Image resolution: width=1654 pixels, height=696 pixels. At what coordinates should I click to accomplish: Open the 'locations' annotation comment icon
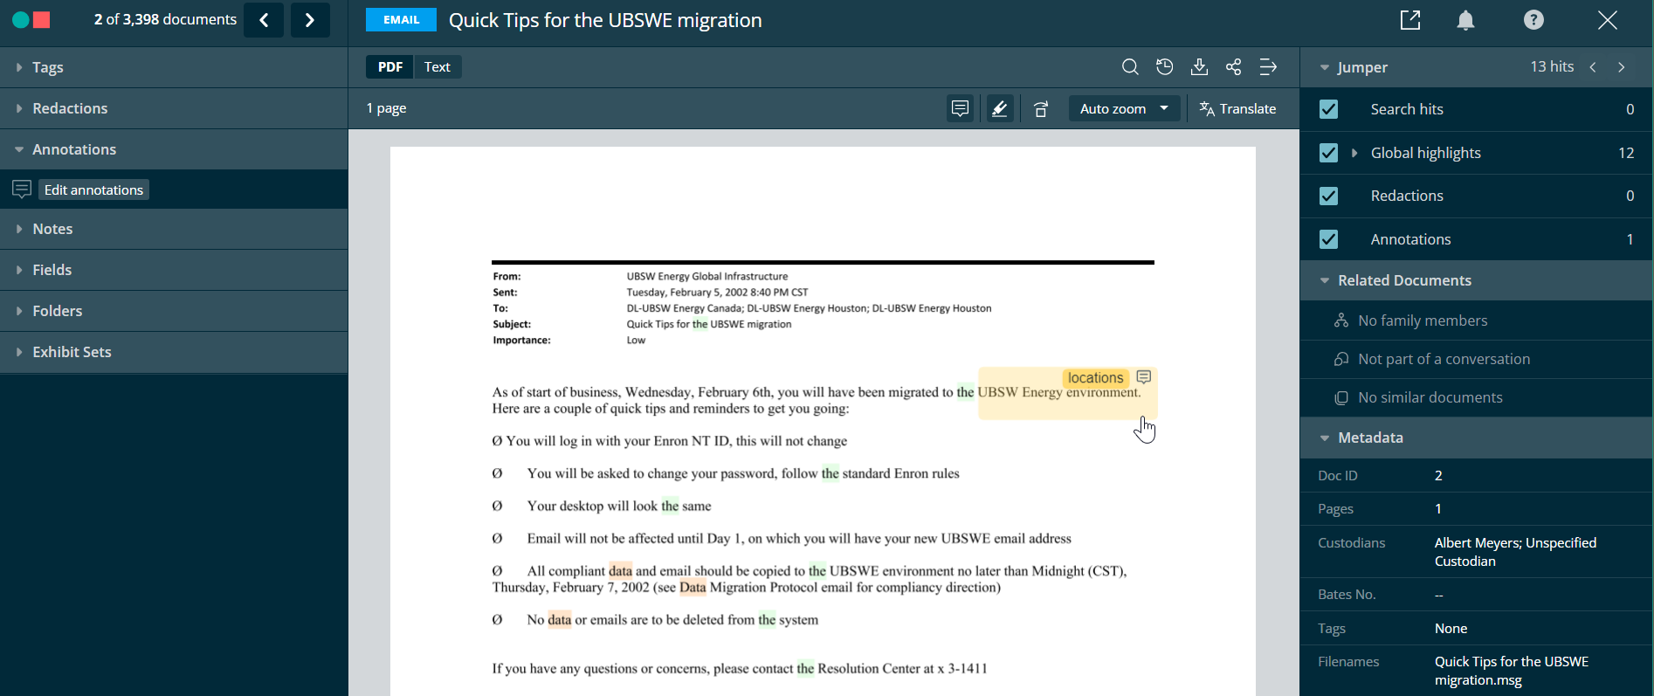(1144, 377)
